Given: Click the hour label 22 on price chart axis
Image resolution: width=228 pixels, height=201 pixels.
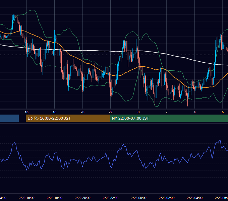Looking at the screenshot, I should coord(111,112).
